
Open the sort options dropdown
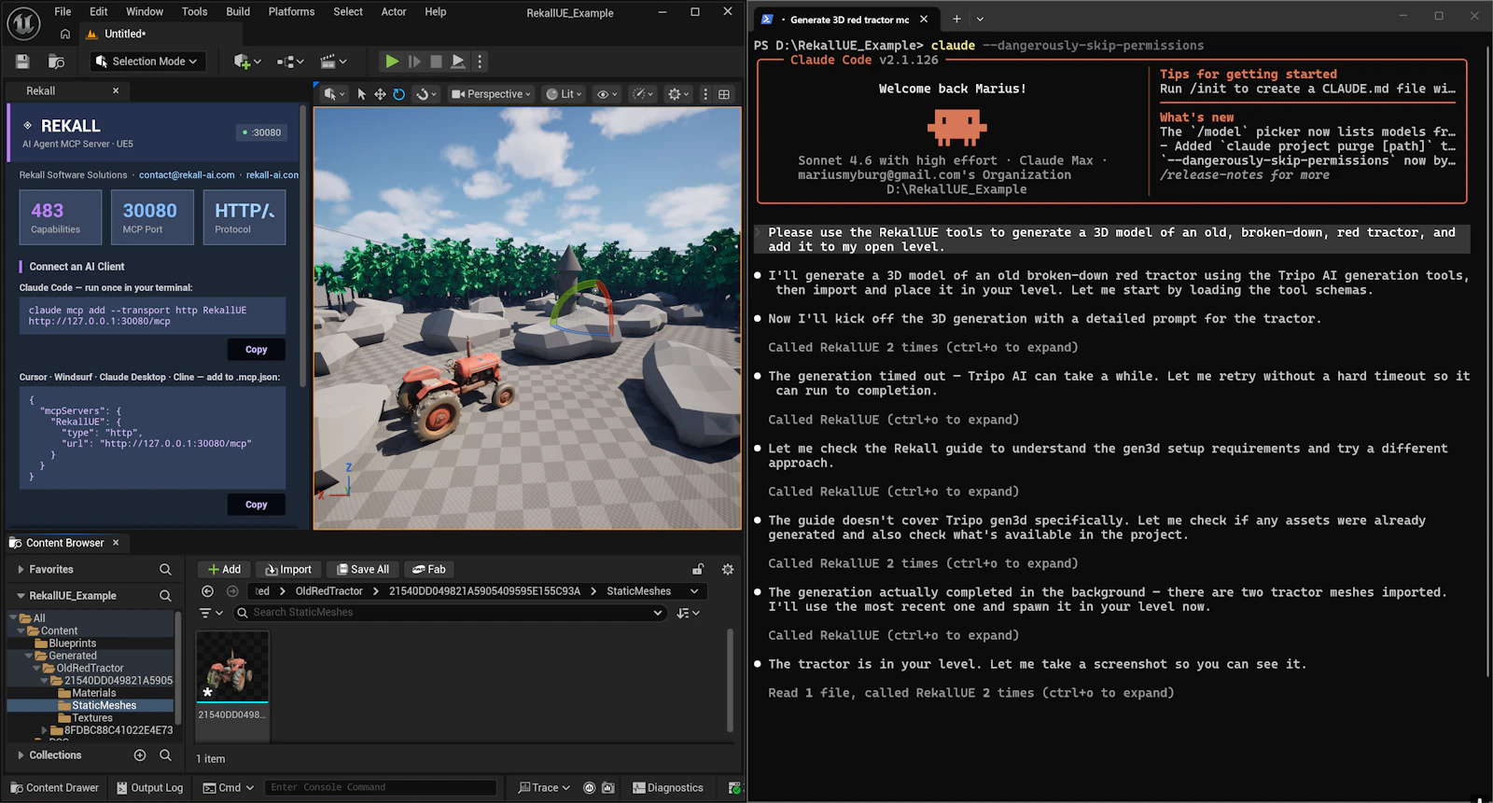(689, 613)
